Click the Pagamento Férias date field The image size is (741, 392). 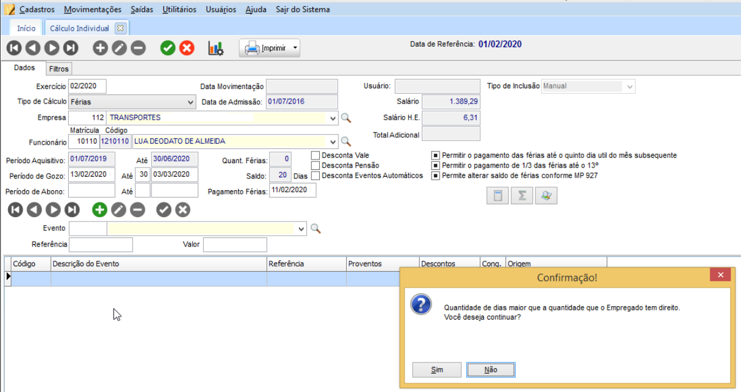292,191
